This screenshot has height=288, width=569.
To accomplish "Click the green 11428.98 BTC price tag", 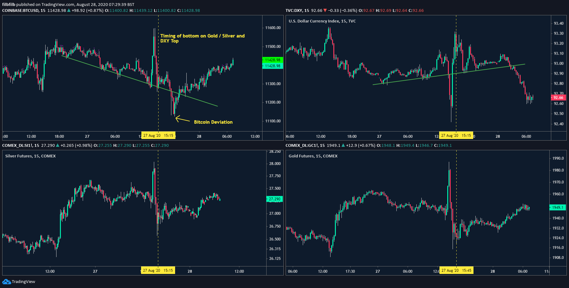I will tap(272, 60).
